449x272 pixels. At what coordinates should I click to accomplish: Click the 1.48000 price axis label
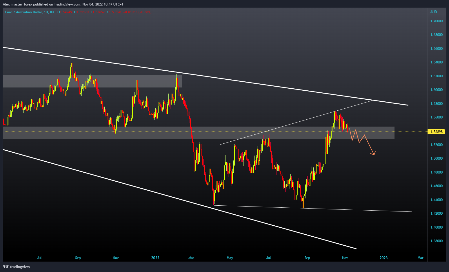pos(437,172)
